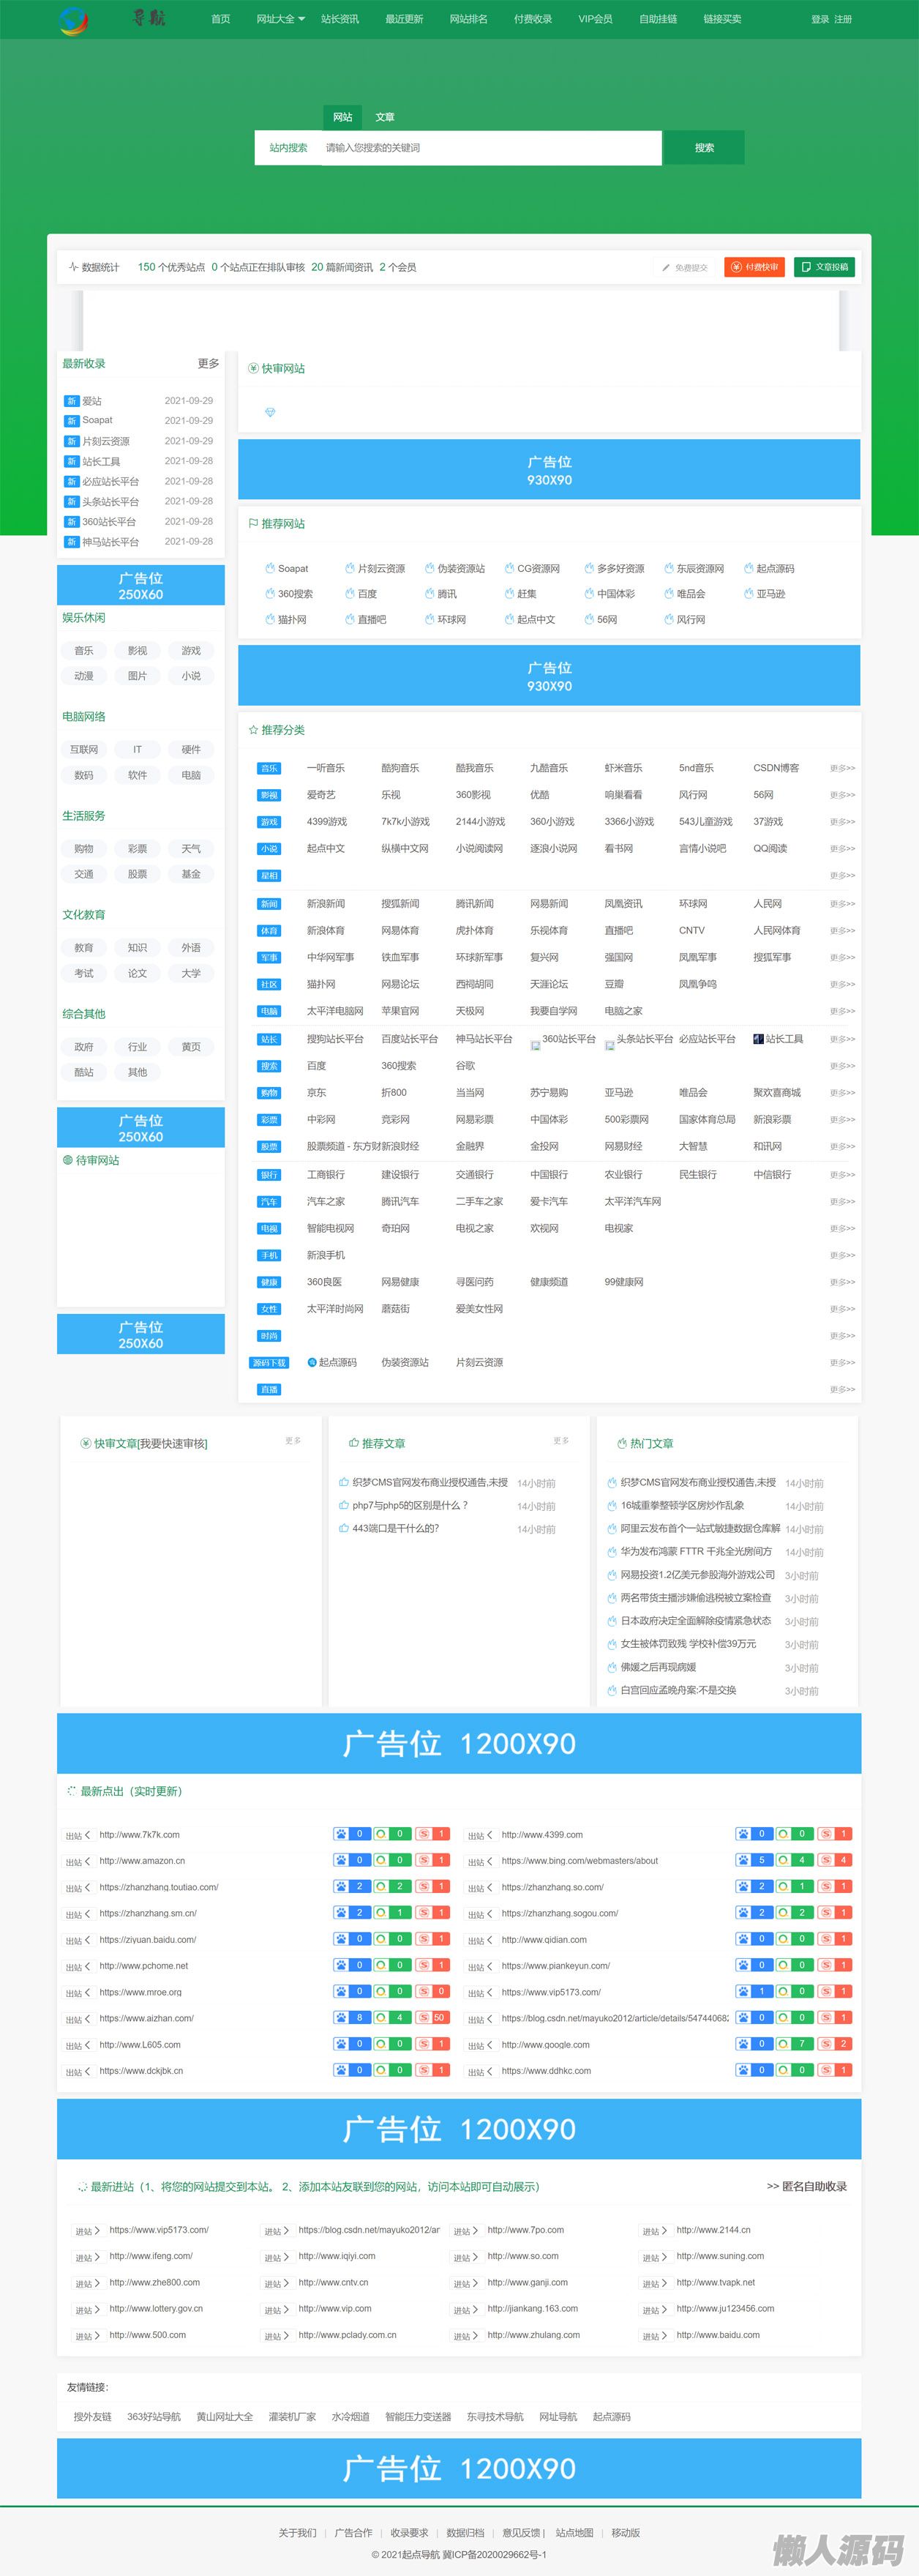Click the 工商银行 link in 银行 row
The width and height of the screenshot is (919, 2576).
pos(326,1174)
